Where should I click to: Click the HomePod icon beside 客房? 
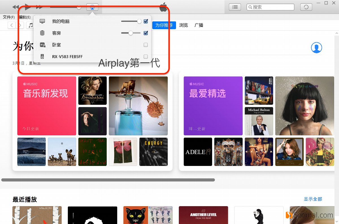tap(42, 33)
